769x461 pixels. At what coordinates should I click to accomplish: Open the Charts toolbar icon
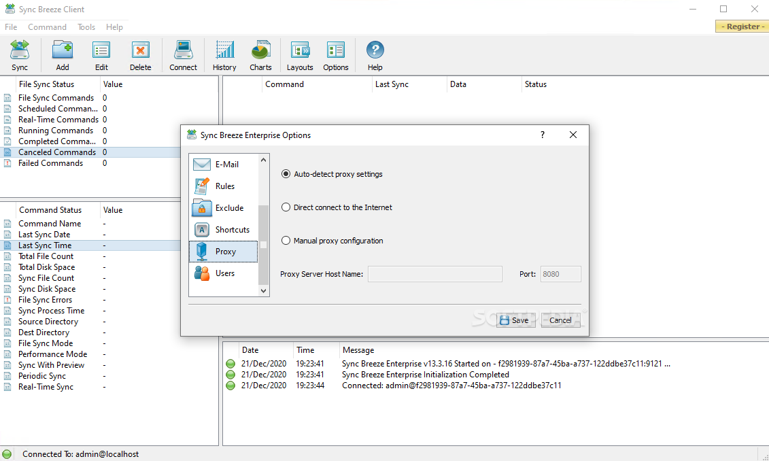260,56
